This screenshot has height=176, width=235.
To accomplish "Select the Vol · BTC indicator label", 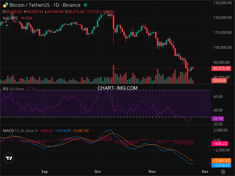I will (11, 18).
